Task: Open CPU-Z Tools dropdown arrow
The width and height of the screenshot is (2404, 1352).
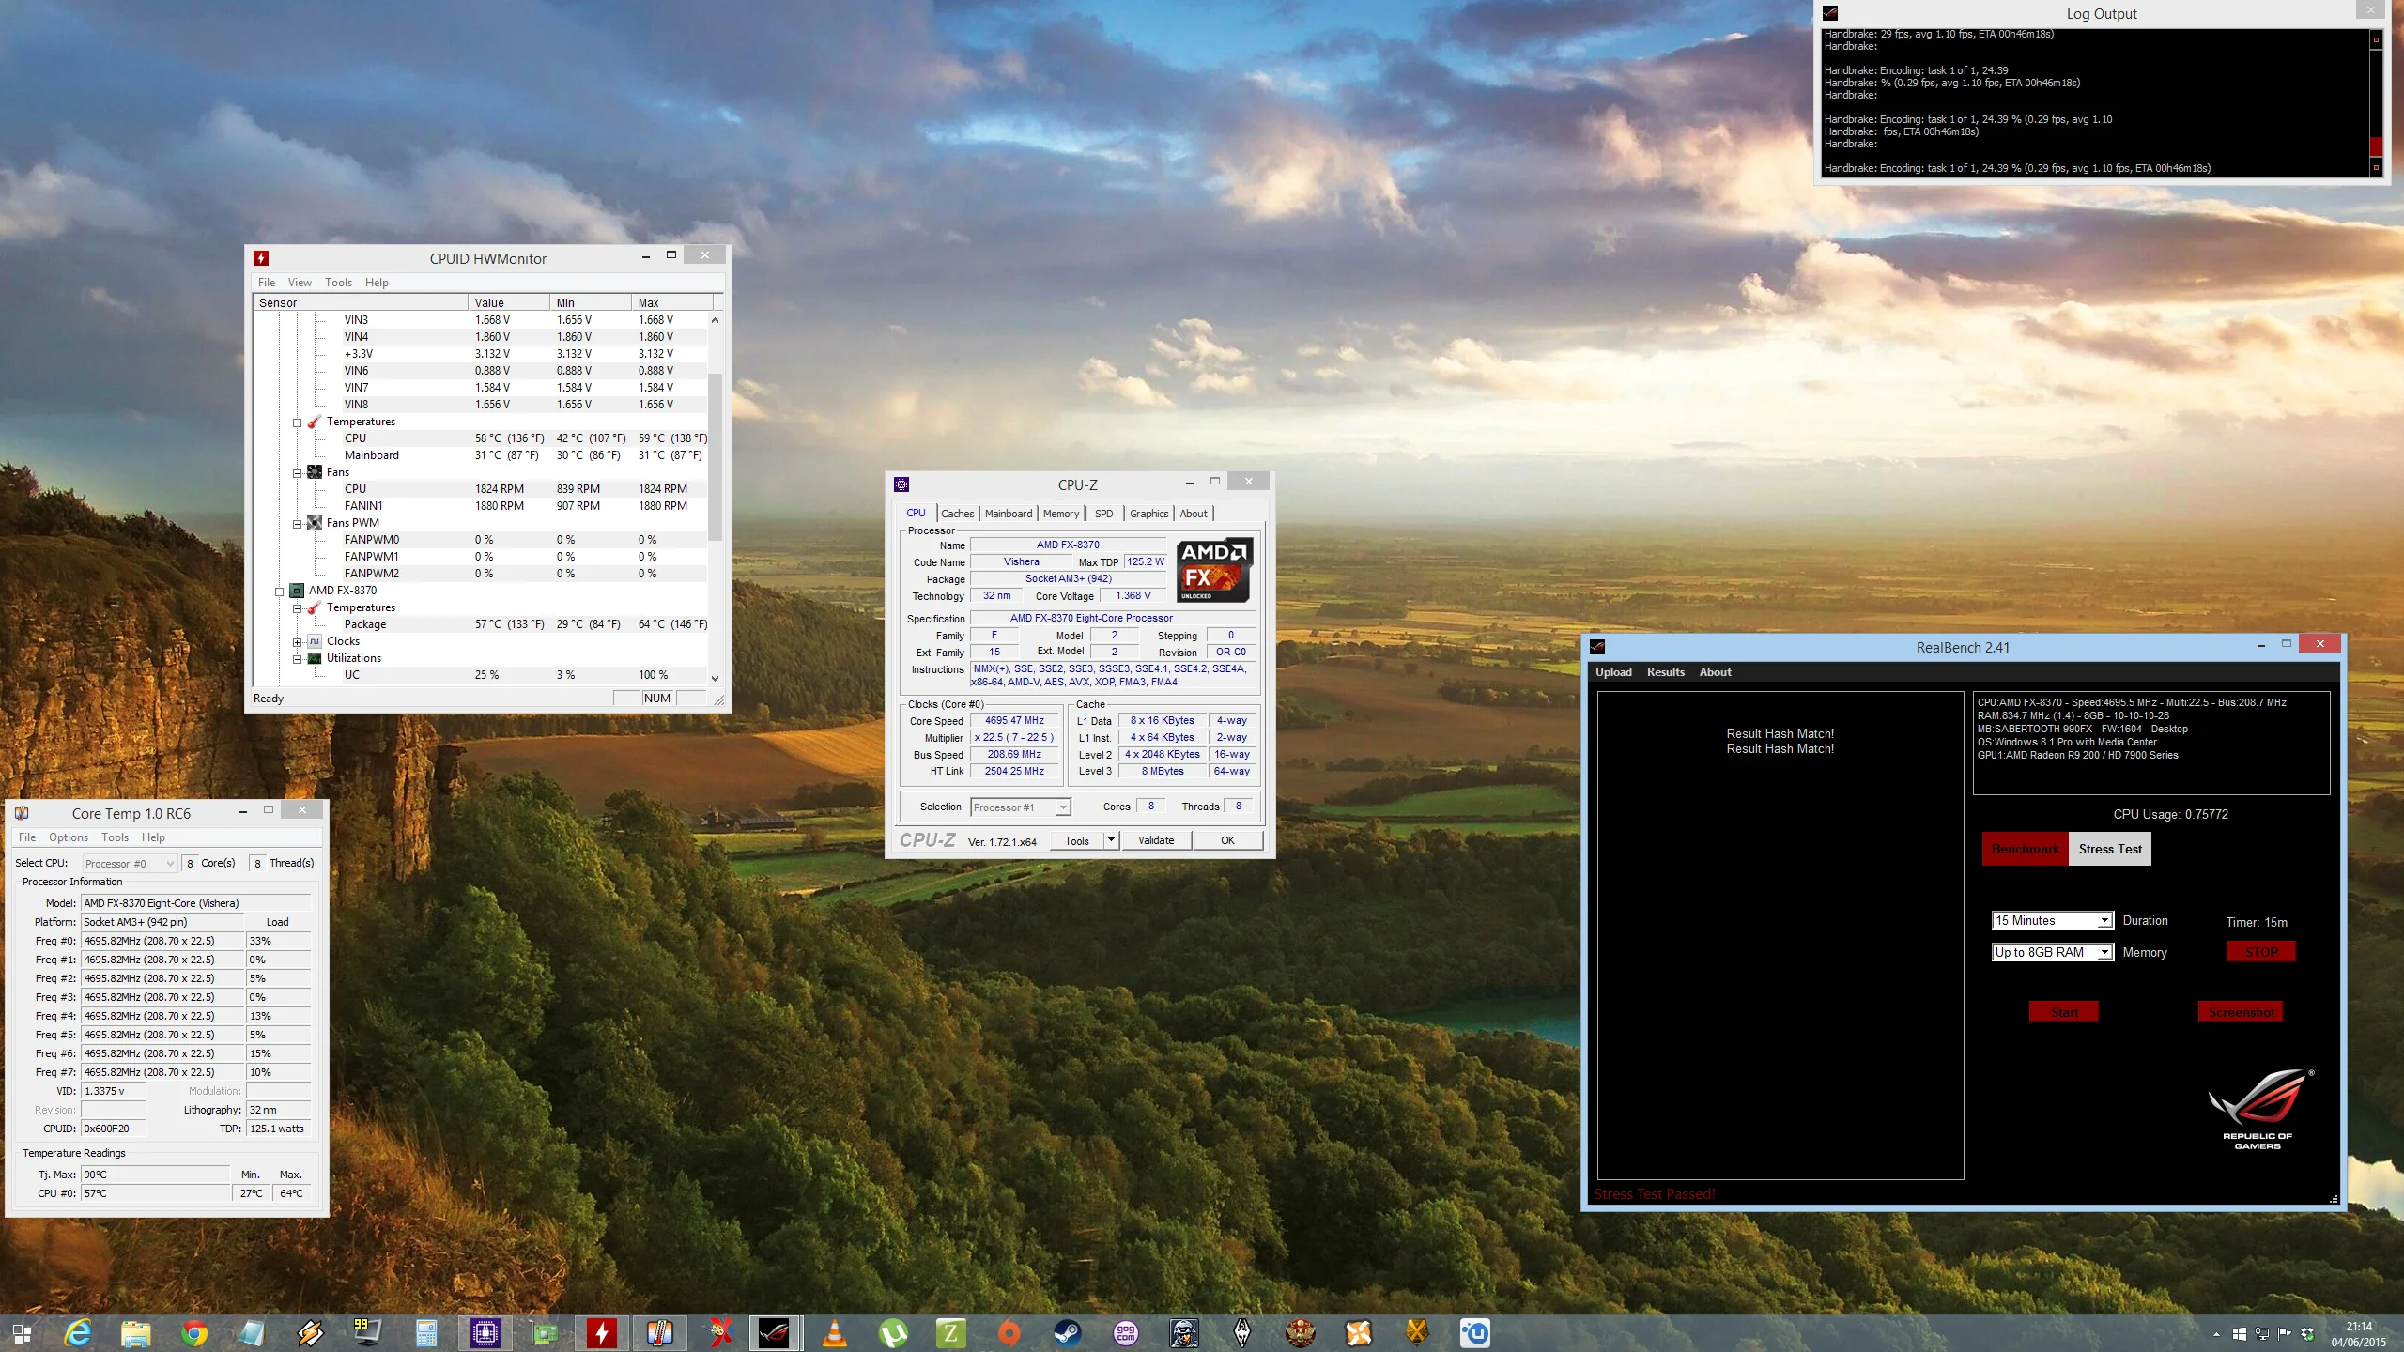Action: click(x=1112, y=840)
